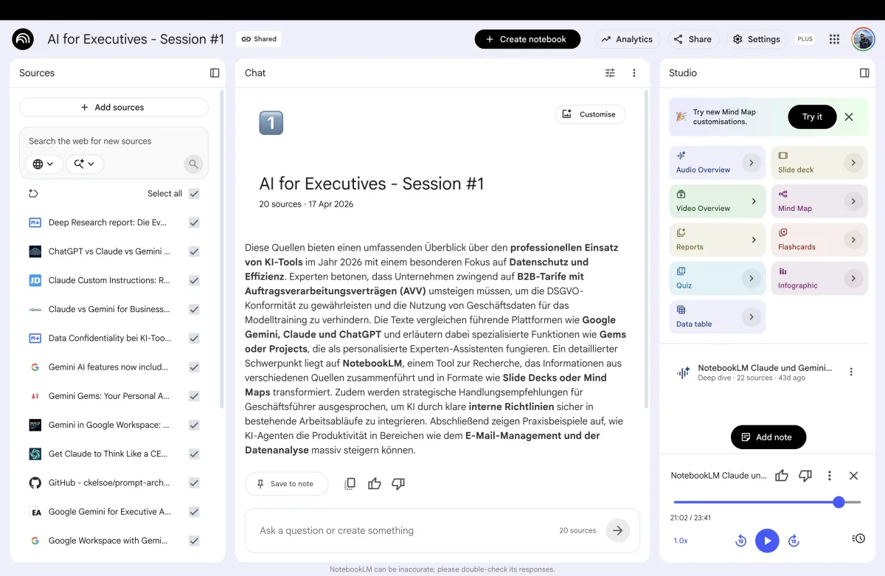Uncheck Gemini in Google Workspace source
This screenshot has height=576, width=885.
(194, 425)
